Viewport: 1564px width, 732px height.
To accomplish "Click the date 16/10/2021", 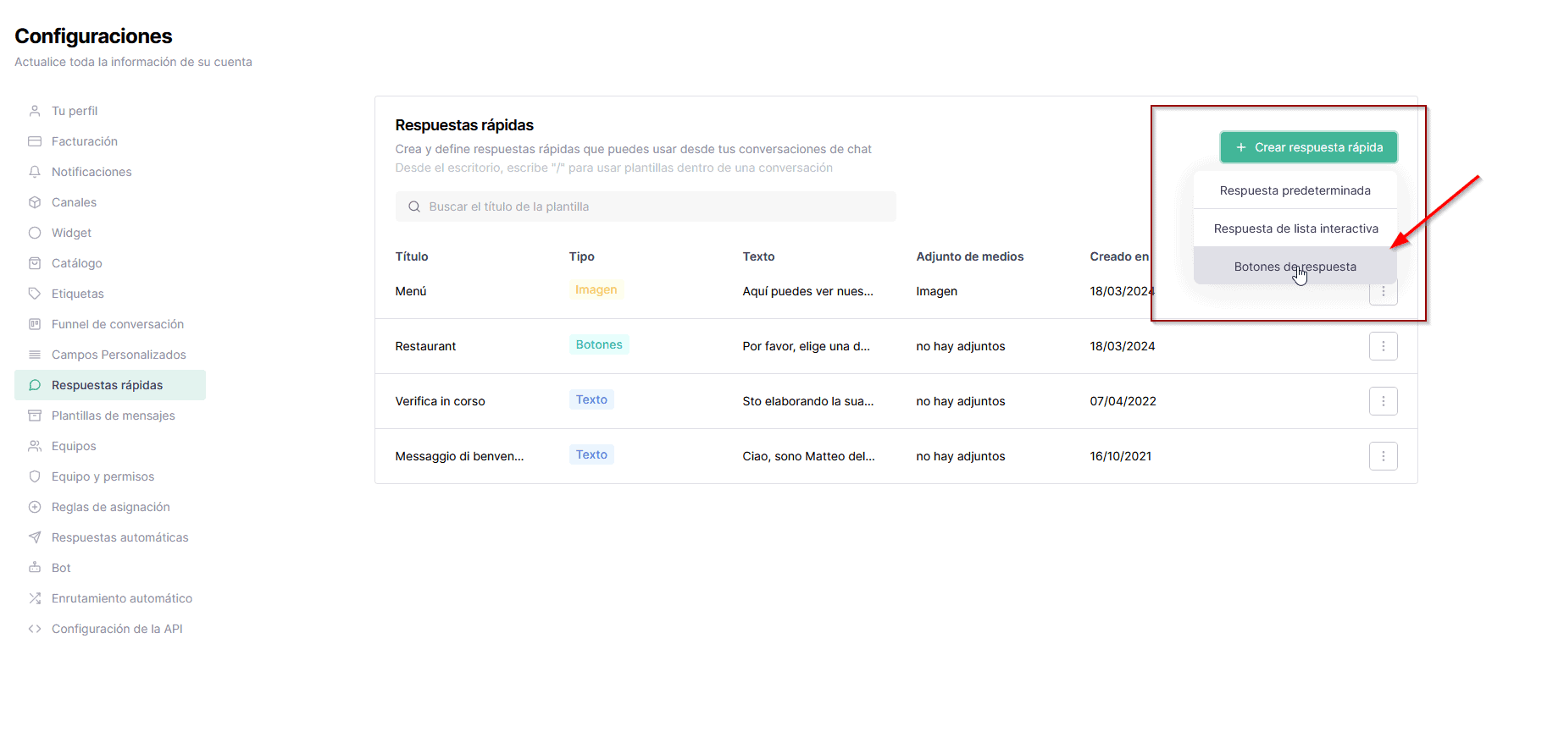I will coord(1120,456).
